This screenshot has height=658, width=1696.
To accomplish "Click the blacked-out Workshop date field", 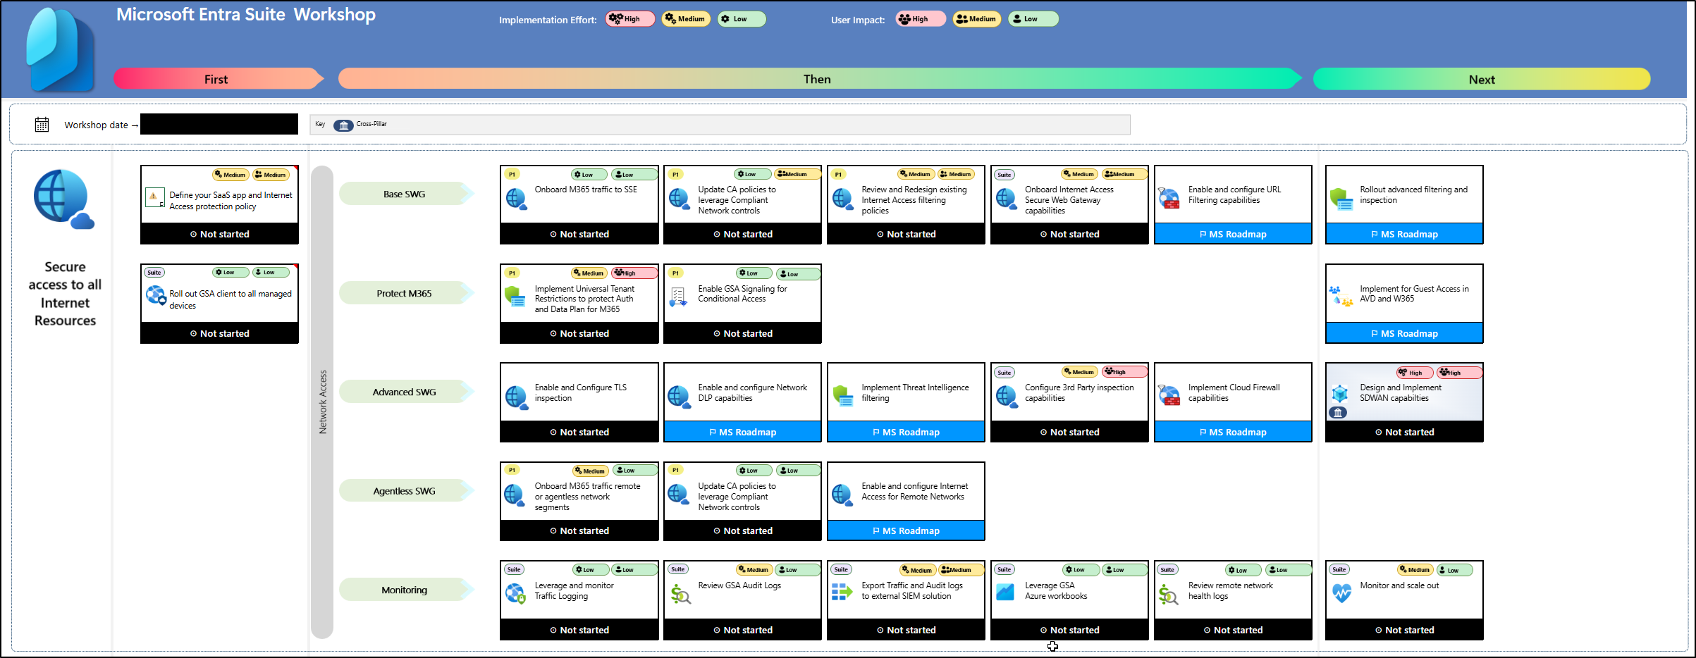I will 219,124.
